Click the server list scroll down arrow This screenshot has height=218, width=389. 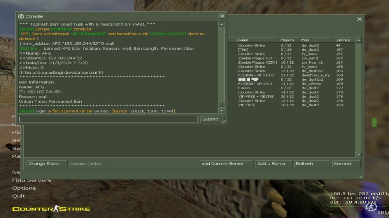click(358, 154)
